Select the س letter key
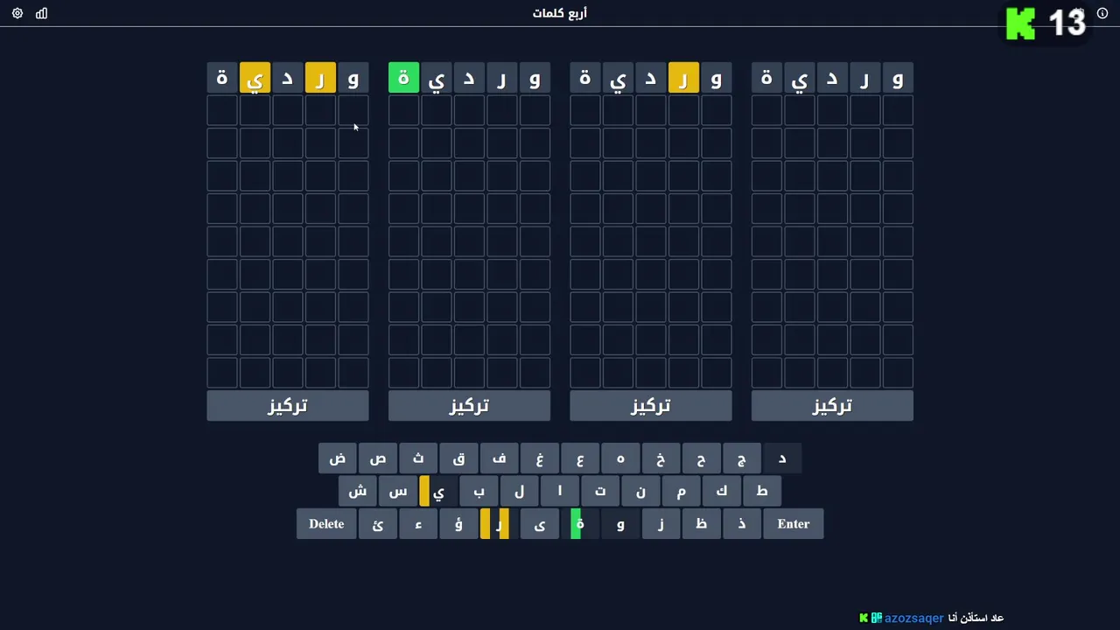1120x630 pixels. point(398,492)
